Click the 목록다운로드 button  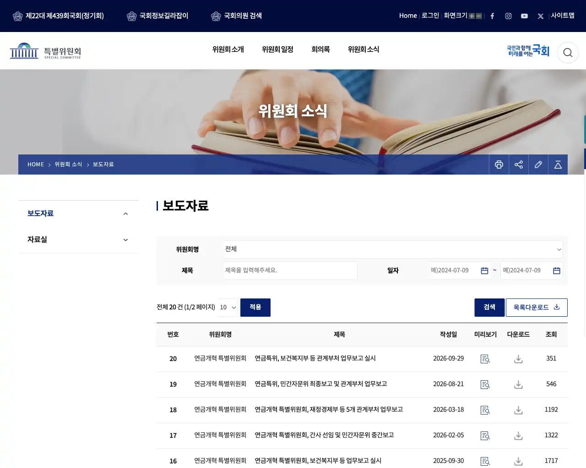tap(537, 308)
